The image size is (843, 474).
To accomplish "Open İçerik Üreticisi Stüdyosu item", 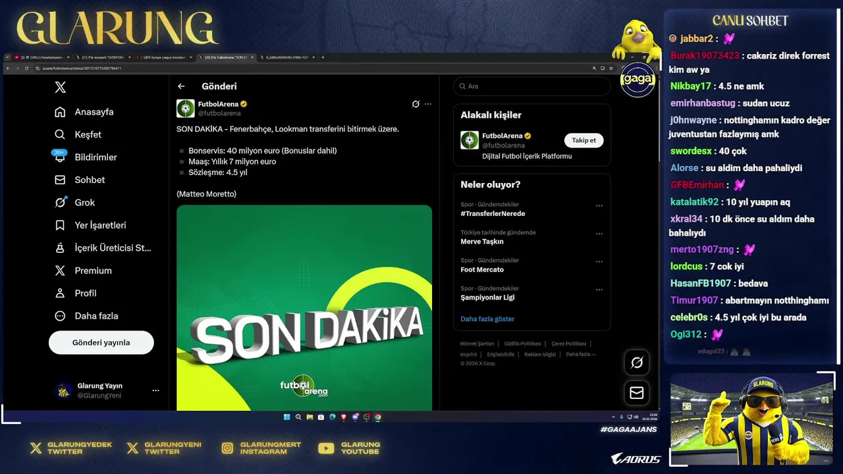I will click(102, 248).
